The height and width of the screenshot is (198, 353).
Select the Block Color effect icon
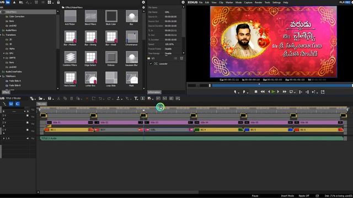click(x=111, y=16)
